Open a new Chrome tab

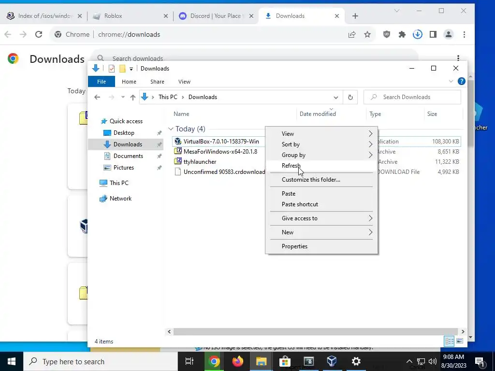355,16
